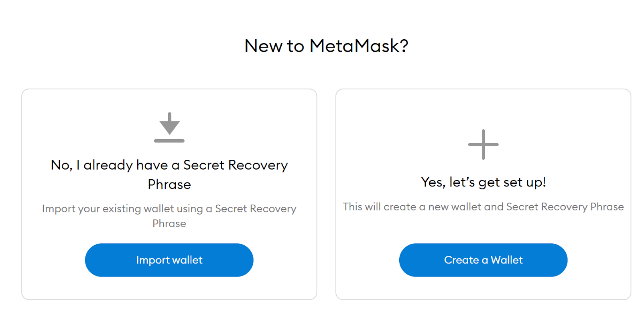The width and height of the screenshot is (642, 313).
Task: Click the gray 'Phrase' word in left description
Action: coord(169,223)
